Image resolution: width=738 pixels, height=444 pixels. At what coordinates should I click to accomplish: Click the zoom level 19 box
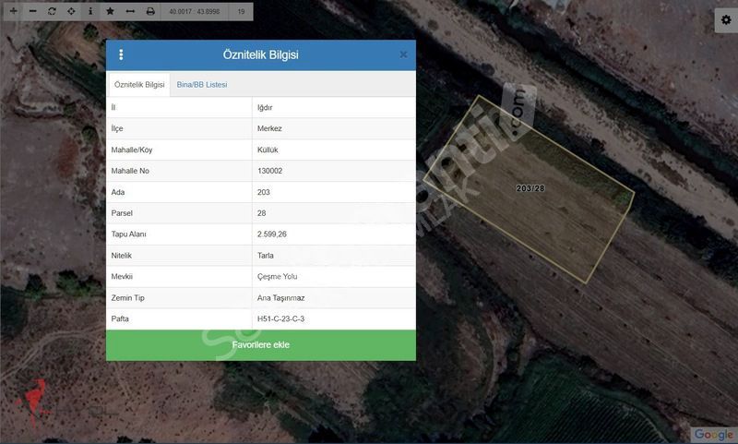[x=241, y=11]
